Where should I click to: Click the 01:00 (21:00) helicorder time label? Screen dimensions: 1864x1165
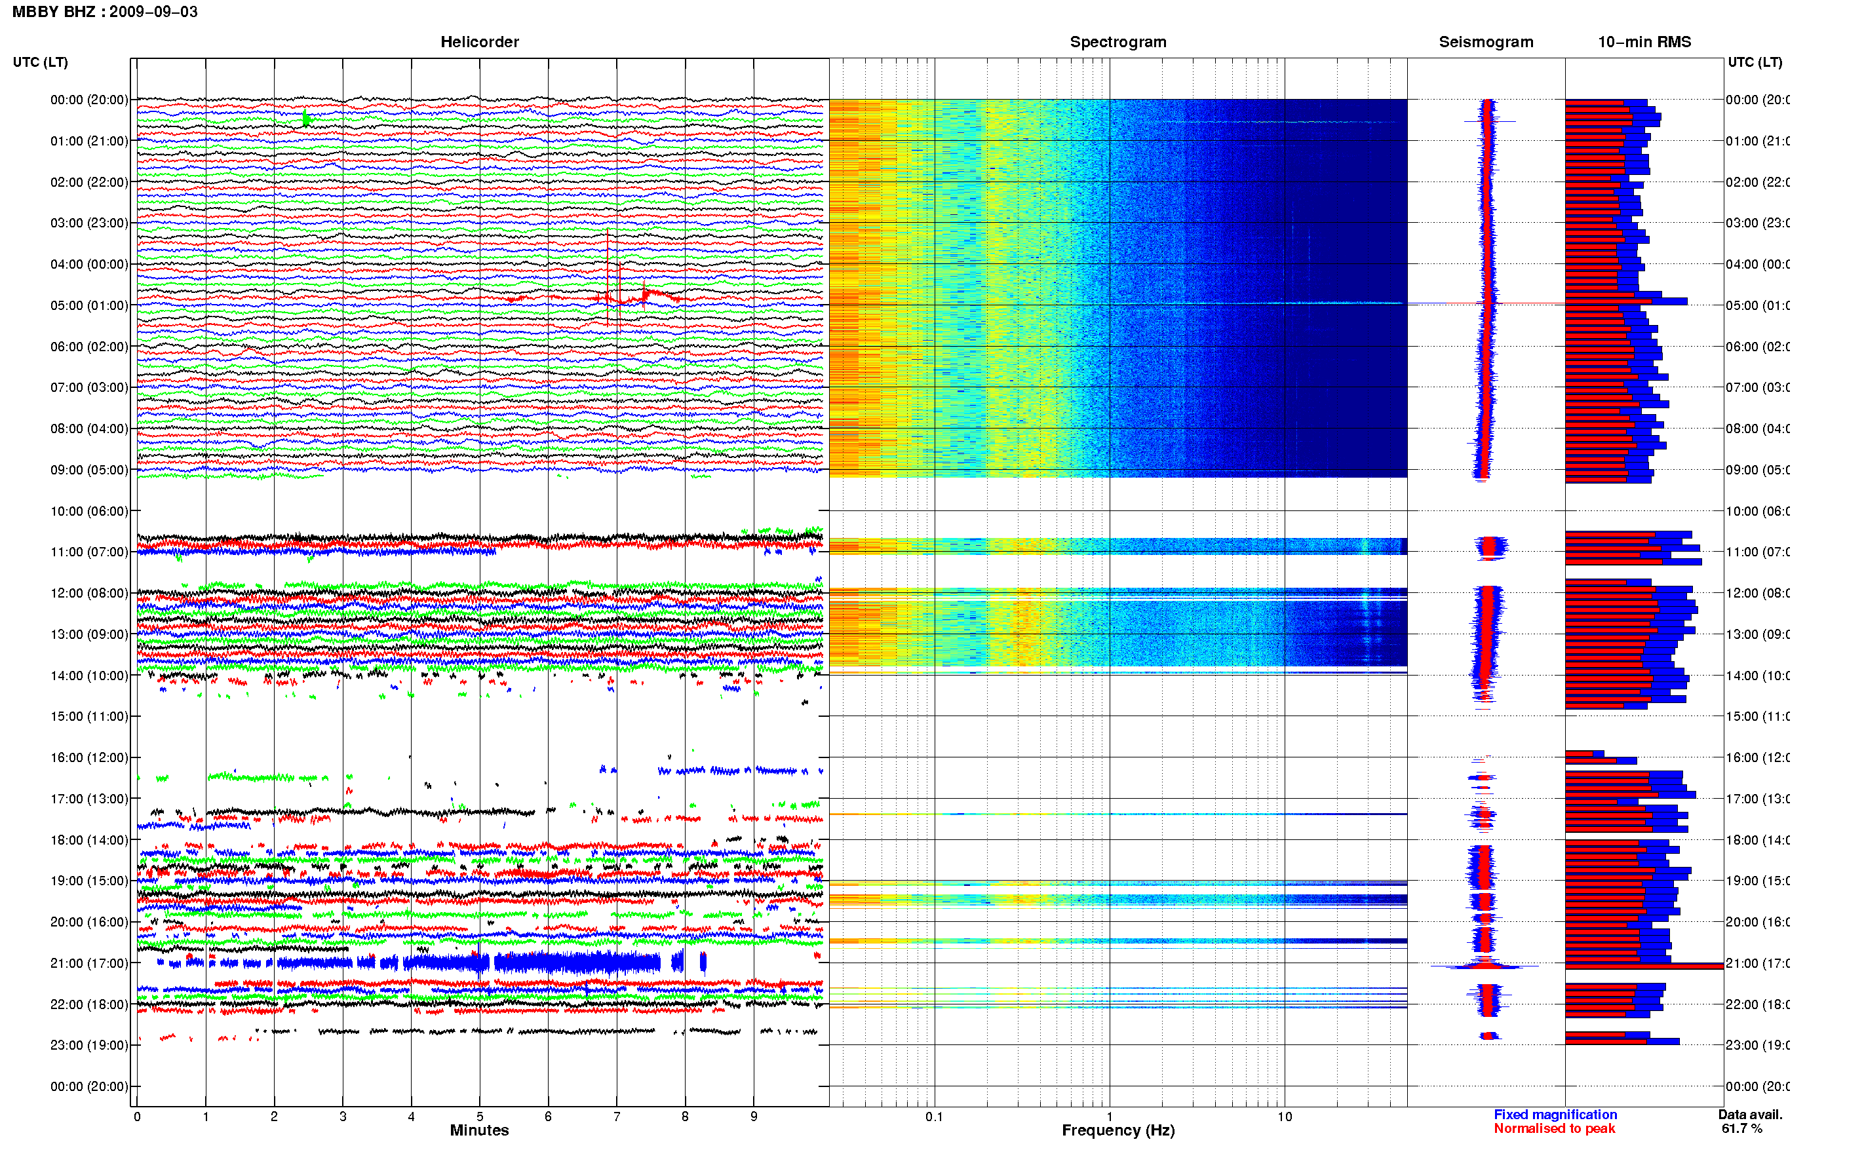(x=89, y=141)
